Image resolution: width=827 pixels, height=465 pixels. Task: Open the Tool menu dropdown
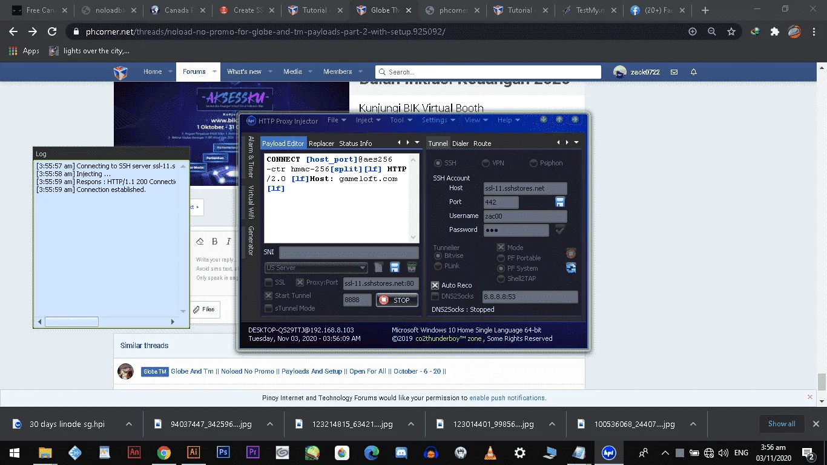(401, 120)
